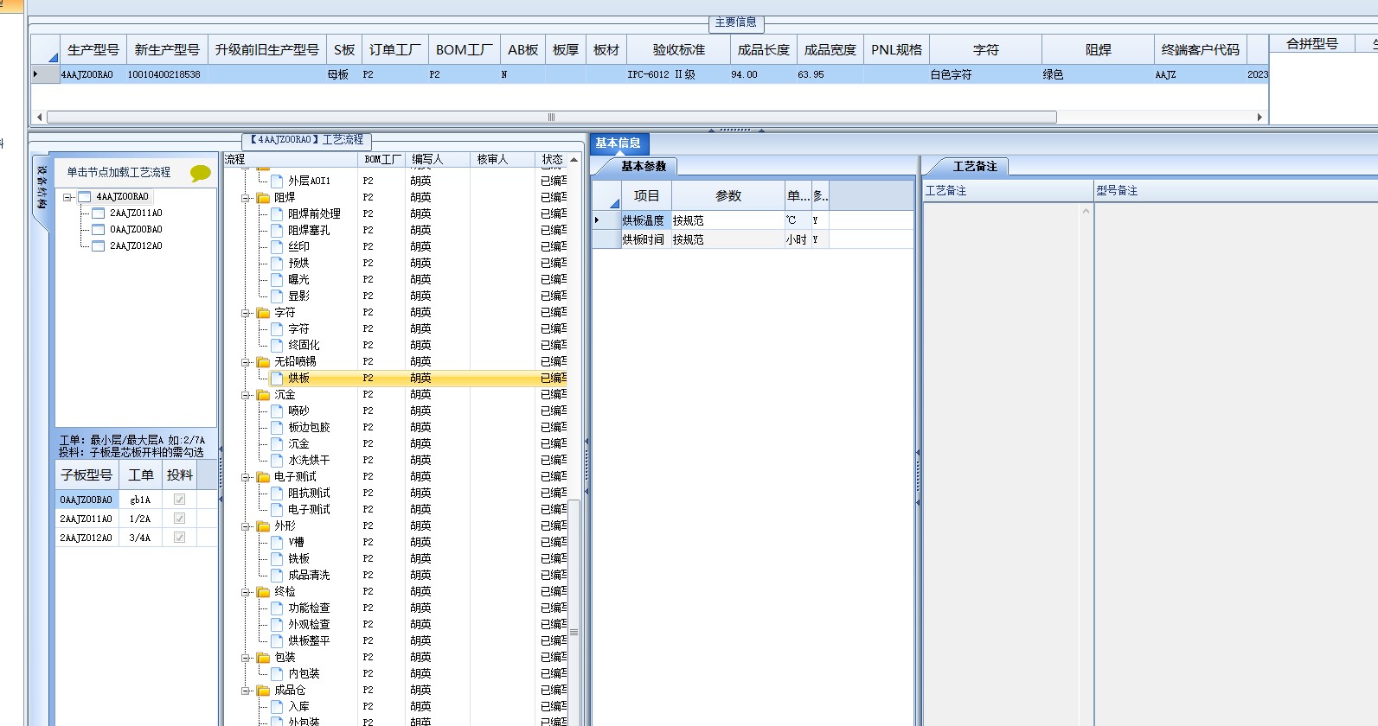
Task: Click the page icon next to 丝印
Action: click(277, 246)
